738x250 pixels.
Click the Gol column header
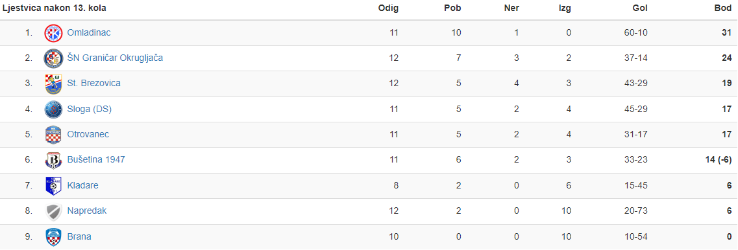click(640, 8)
